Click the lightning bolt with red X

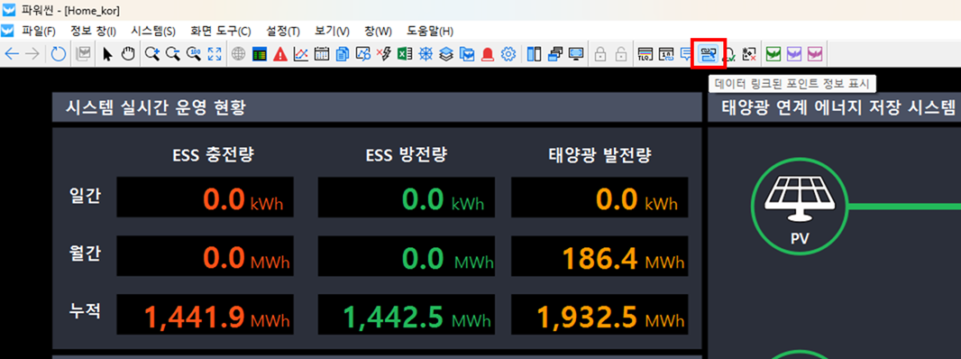pos(384,55)
